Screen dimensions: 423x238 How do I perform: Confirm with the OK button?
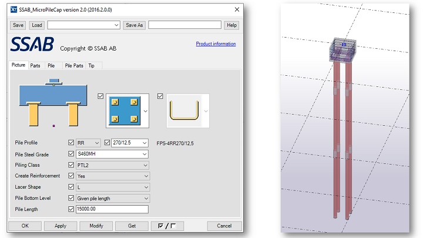25,226
